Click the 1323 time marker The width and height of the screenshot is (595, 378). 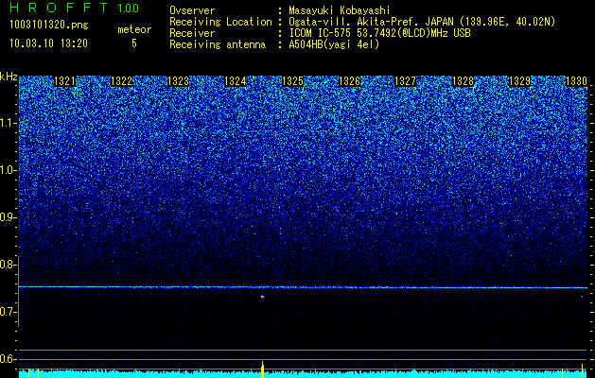pos(179,81)
